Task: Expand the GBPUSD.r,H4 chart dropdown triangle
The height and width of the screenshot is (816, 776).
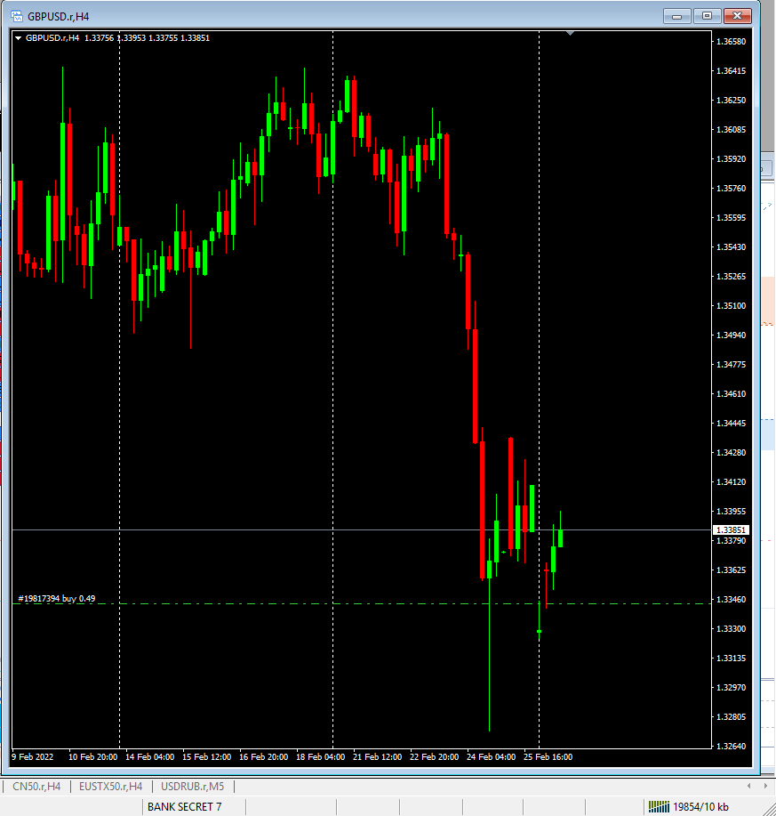Action: [18, 38]
